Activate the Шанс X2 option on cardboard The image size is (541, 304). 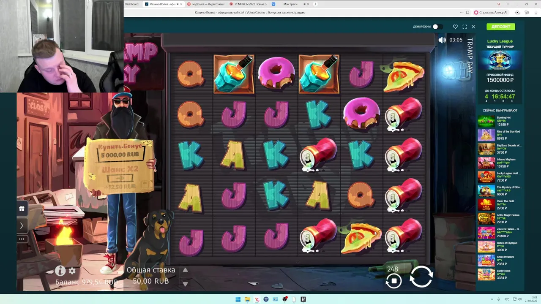click(120, 177)
